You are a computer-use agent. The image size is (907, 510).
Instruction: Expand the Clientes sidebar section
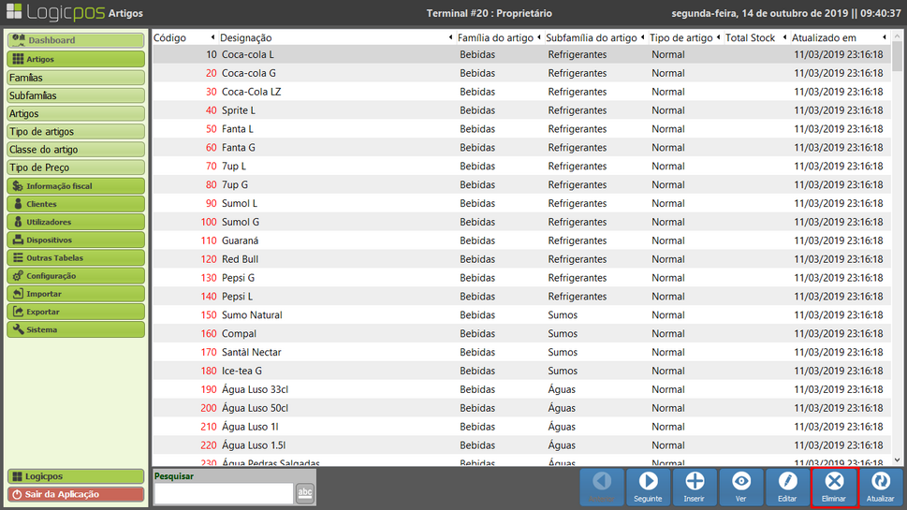point(76,204)
